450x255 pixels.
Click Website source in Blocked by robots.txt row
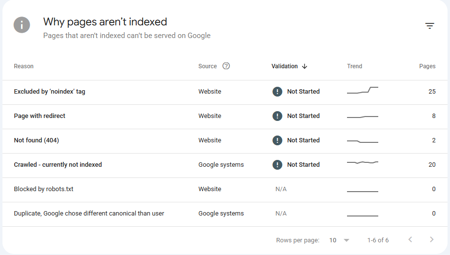[x=210, y=189]
